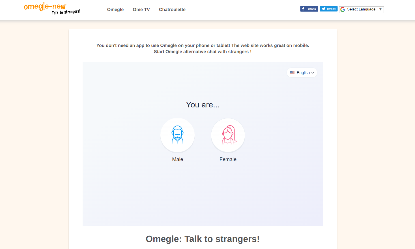
Task: Go to the Chatroulette menu item
Action: [172, 10]
